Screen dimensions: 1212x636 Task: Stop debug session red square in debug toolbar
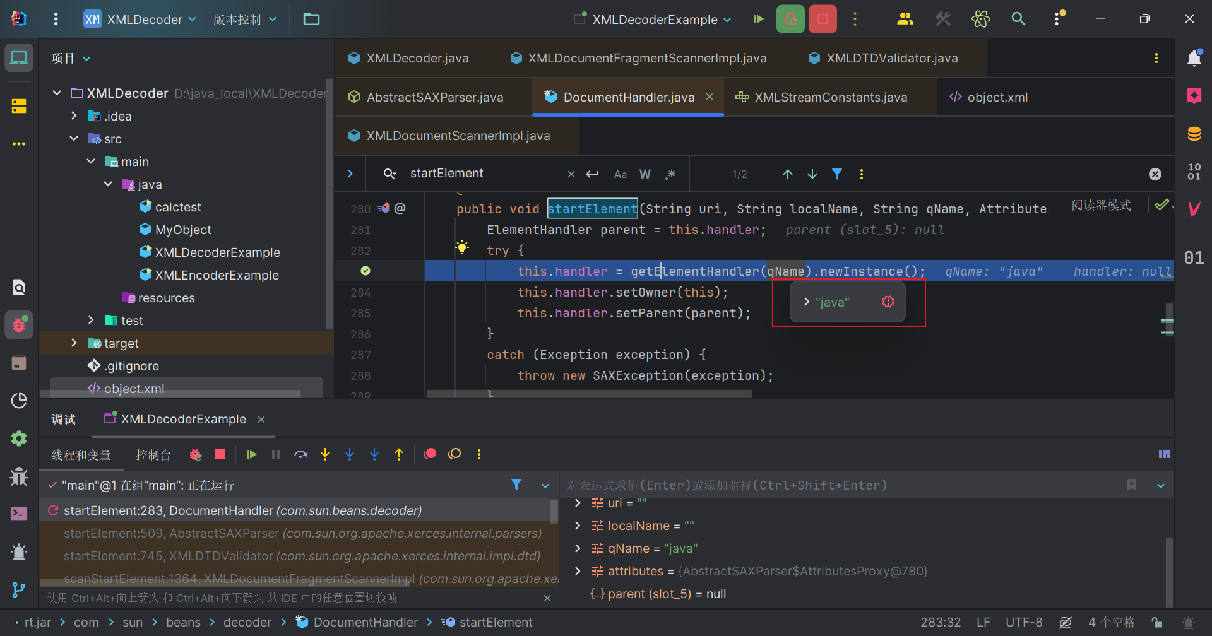pos(220,454)
